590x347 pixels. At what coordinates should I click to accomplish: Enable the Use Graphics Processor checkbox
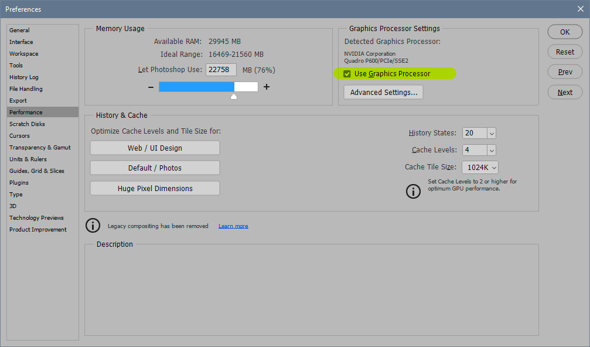tap(347, 73)
